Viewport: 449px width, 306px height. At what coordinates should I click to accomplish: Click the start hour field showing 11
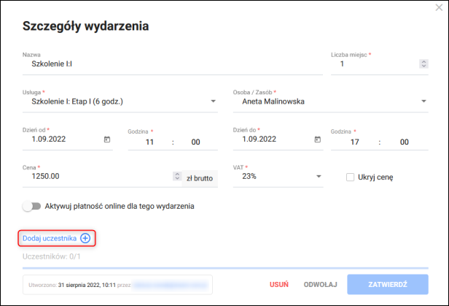pos(149,142)
